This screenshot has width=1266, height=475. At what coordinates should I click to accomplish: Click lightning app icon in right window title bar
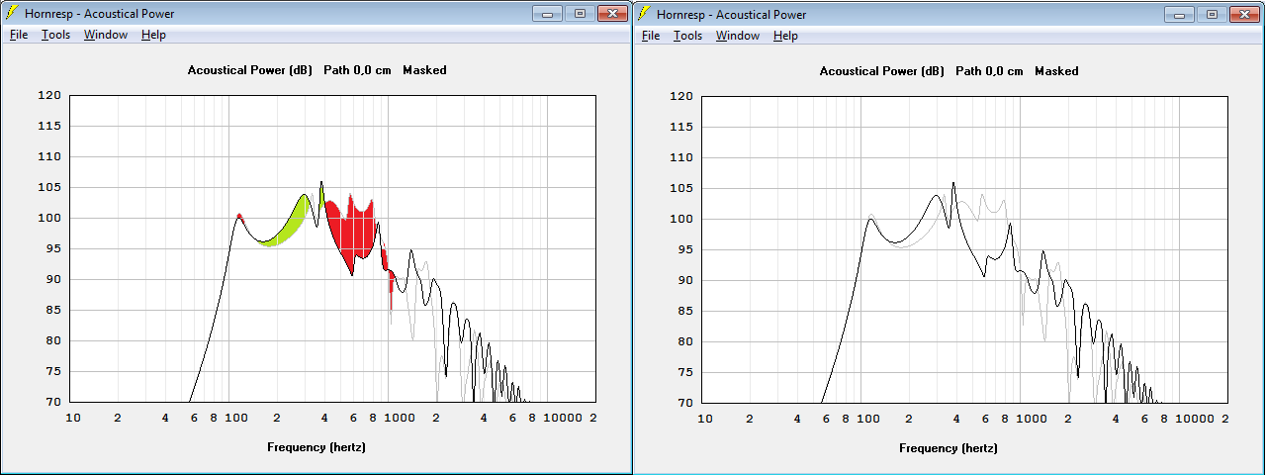point(643,14)
